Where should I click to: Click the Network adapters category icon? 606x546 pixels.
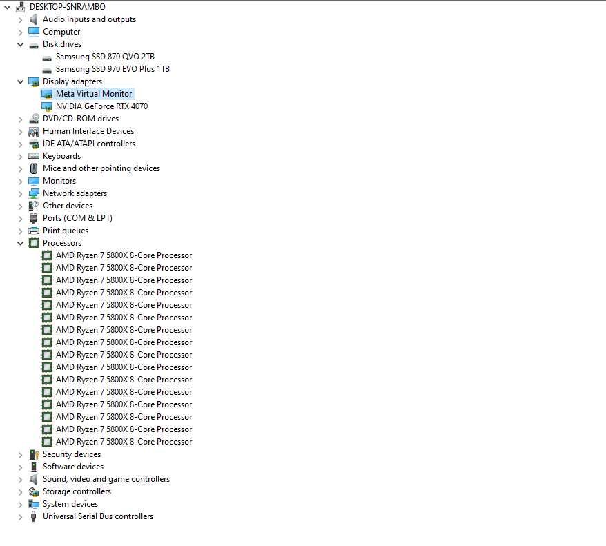pos(34,193)
